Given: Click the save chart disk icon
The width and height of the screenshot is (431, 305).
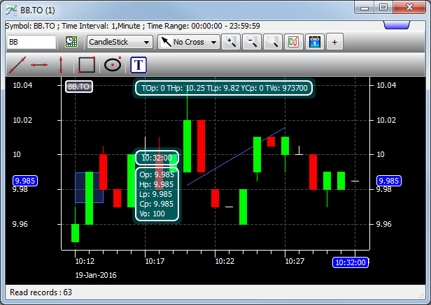Looking at the screenshot, I should tap(313, 42).
